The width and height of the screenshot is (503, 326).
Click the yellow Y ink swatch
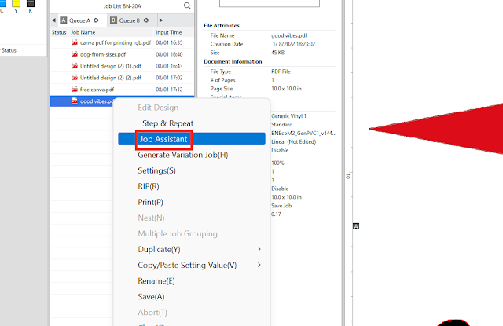point(16,3)
